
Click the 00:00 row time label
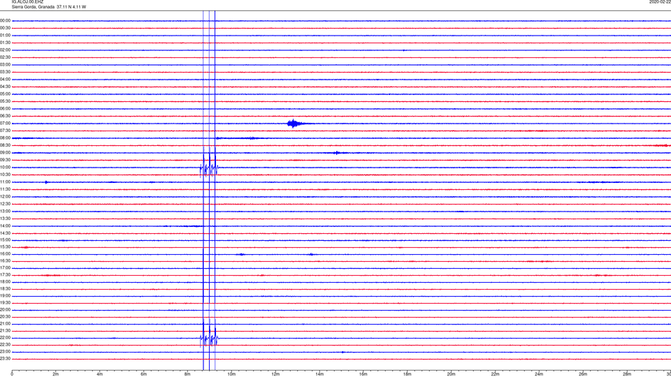pos(5,20)
